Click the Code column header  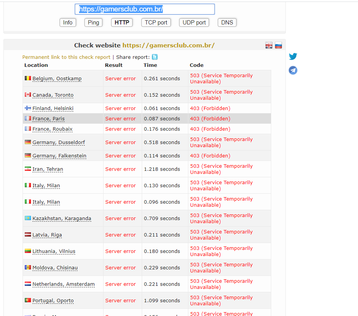pos(197,65)
